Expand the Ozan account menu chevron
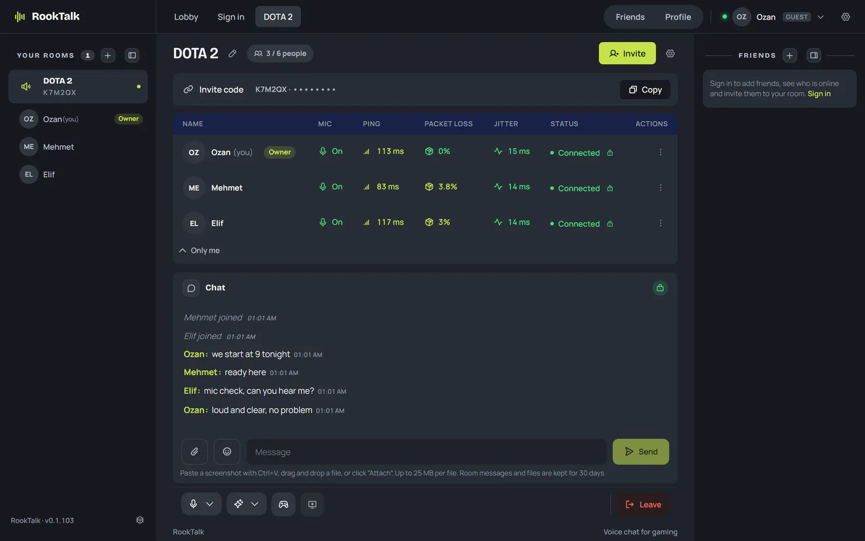The height and width of the screenshot is (541, 865). (820, 17)
